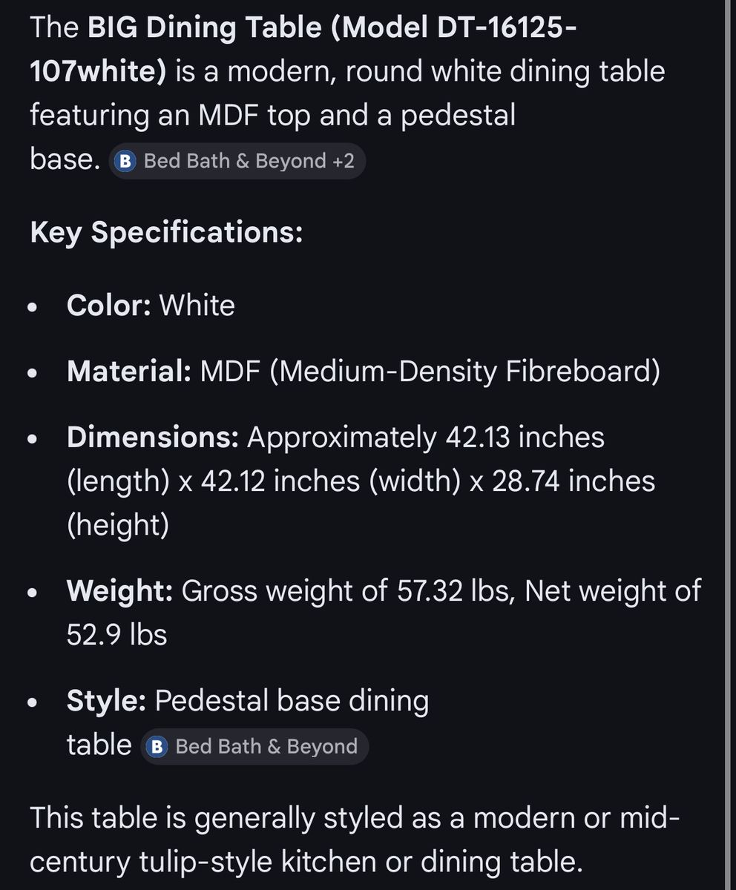Click the 'MDF (Medium-Density Fibreboard)' text
Image resolution: width=736 pixels, height=890 pixels.
coord(430,371)
